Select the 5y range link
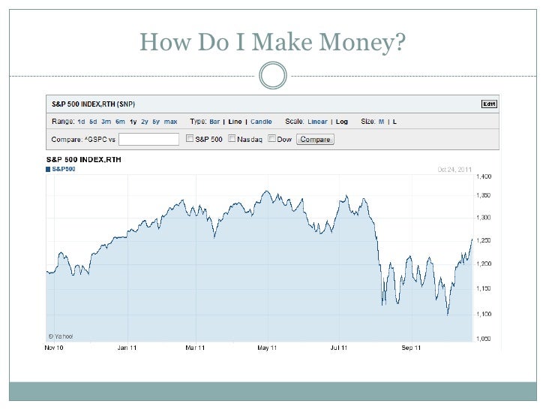Screen dimensions: 546x410 [x=156, y=122]
